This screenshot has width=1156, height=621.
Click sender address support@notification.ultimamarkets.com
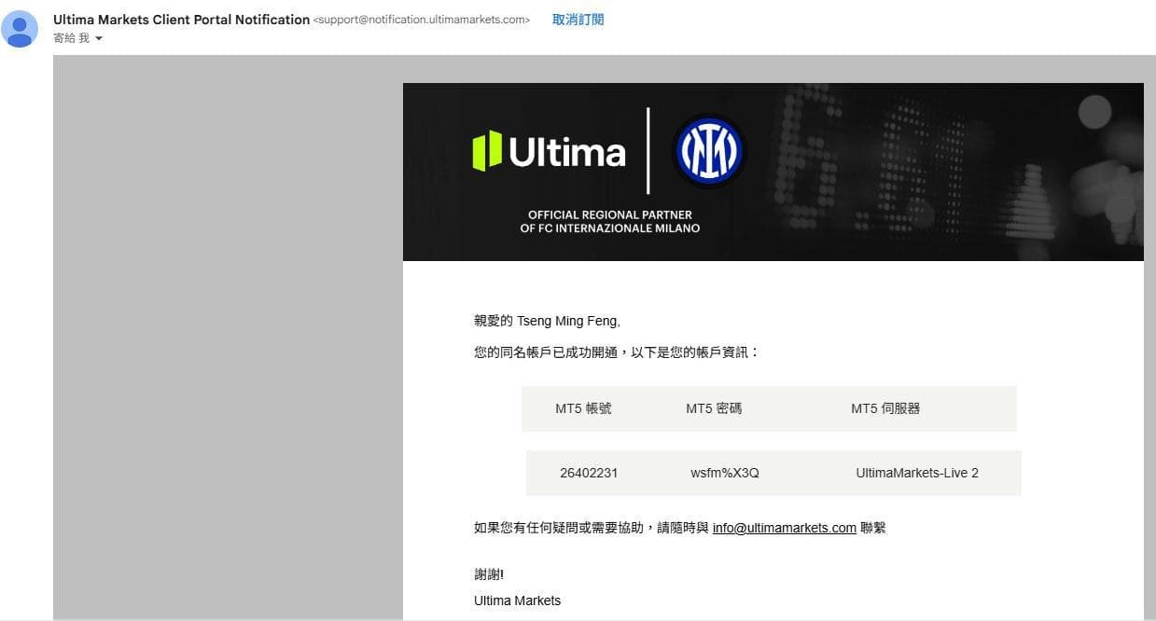(x=422, y=20)
